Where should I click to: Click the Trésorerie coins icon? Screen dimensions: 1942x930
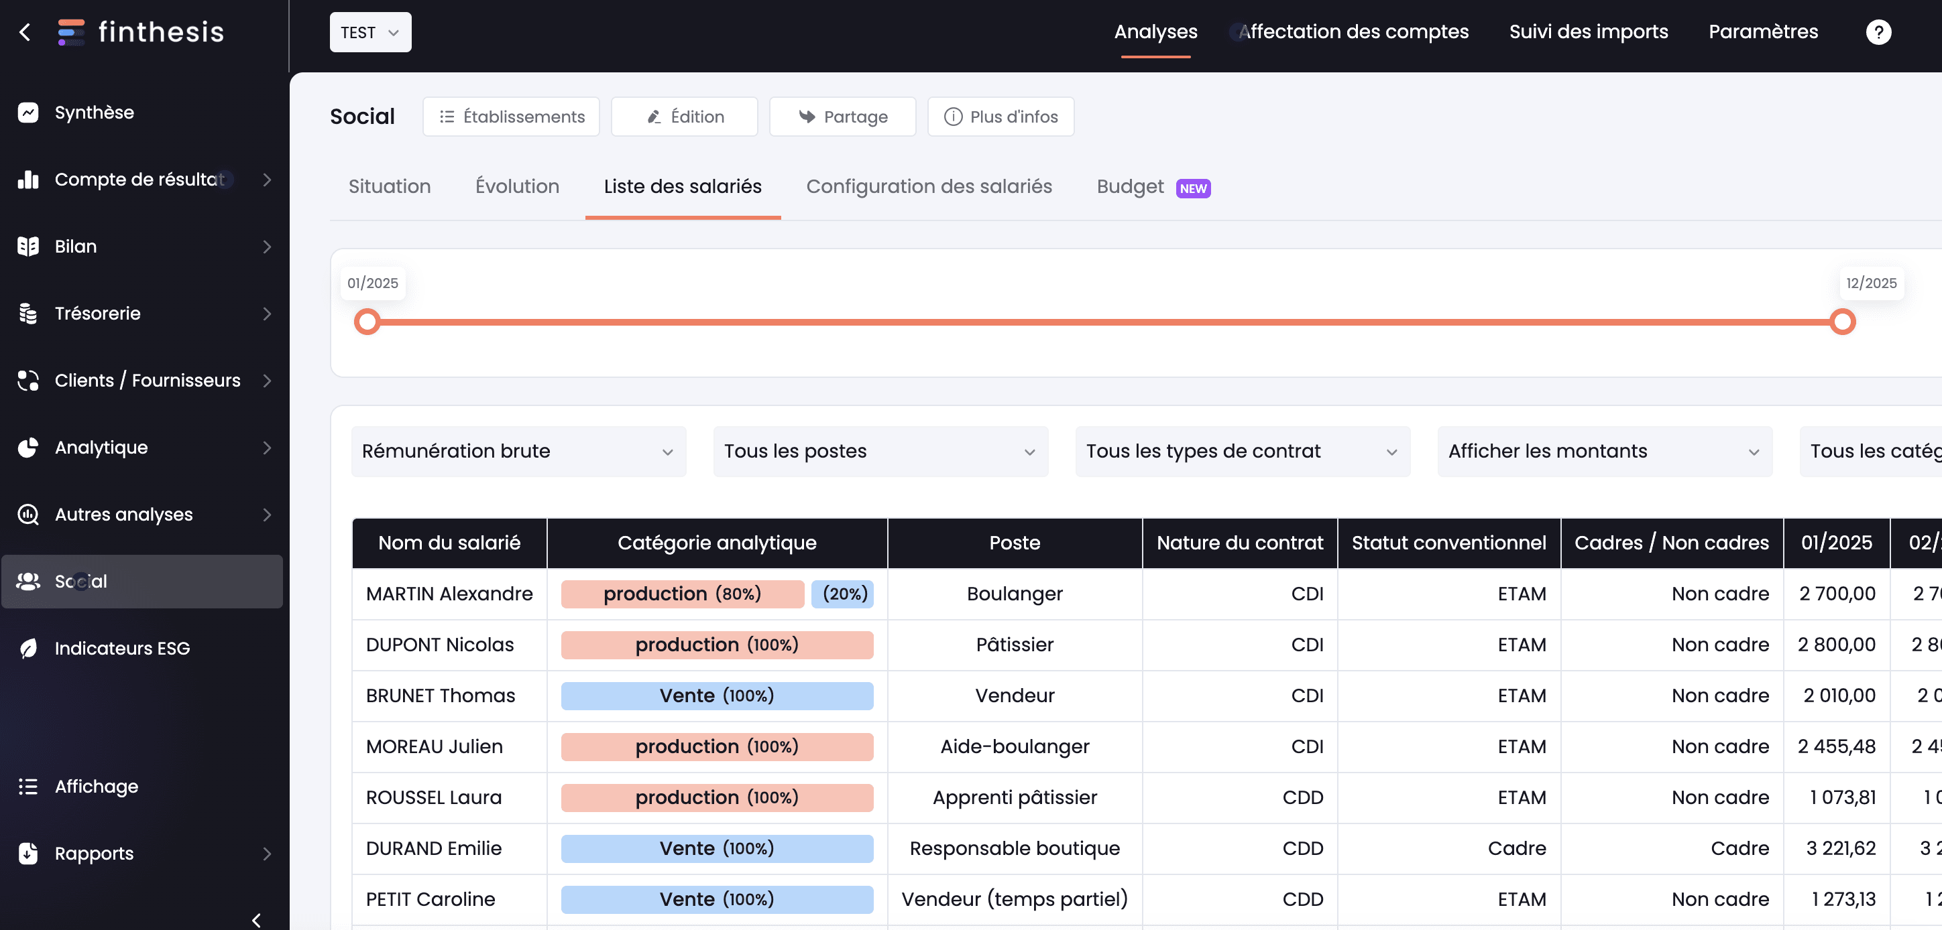pyautogui.click(x=28, y=314)
